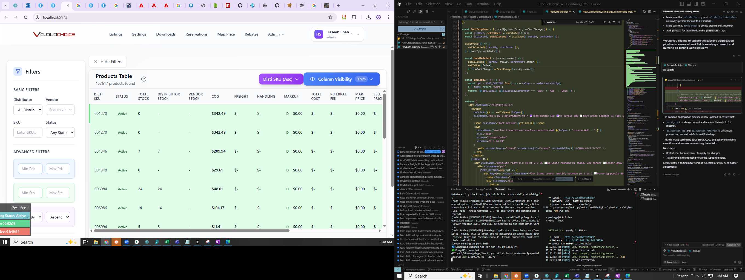Open Disti SKU (Asc) sort dropdown
Viewport: 745px width, 280px height.
[281, 79]
